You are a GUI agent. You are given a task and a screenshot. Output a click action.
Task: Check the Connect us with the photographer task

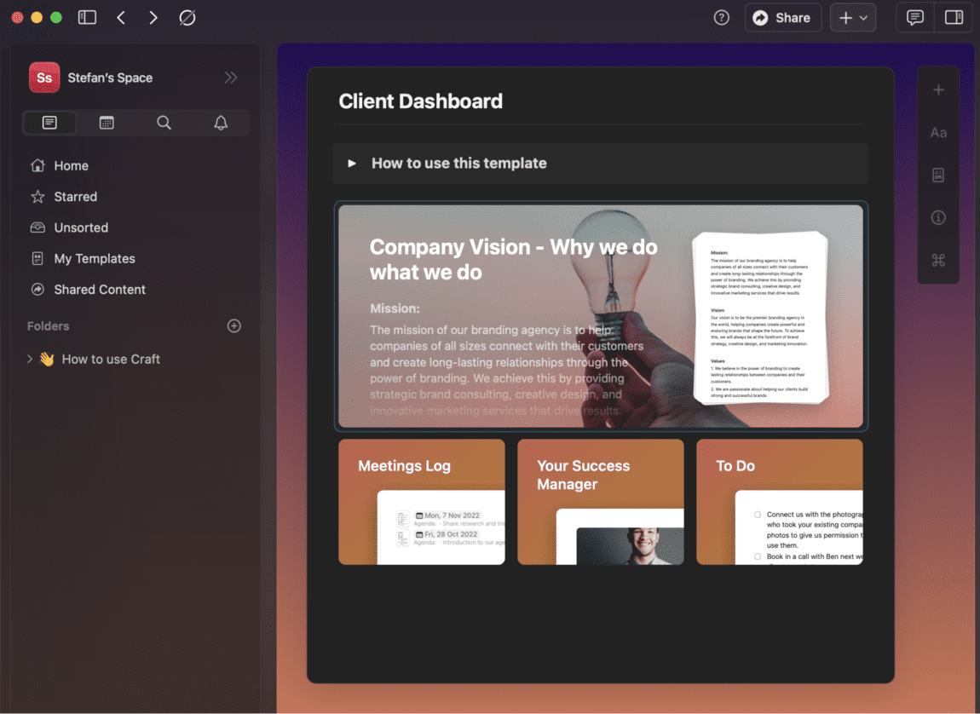coord(758,515)
